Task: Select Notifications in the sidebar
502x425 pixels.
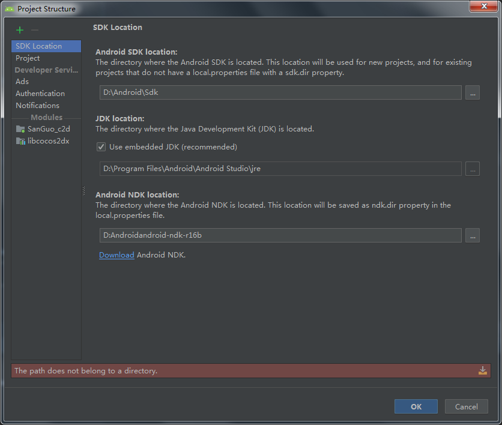Action: [37, 106]
